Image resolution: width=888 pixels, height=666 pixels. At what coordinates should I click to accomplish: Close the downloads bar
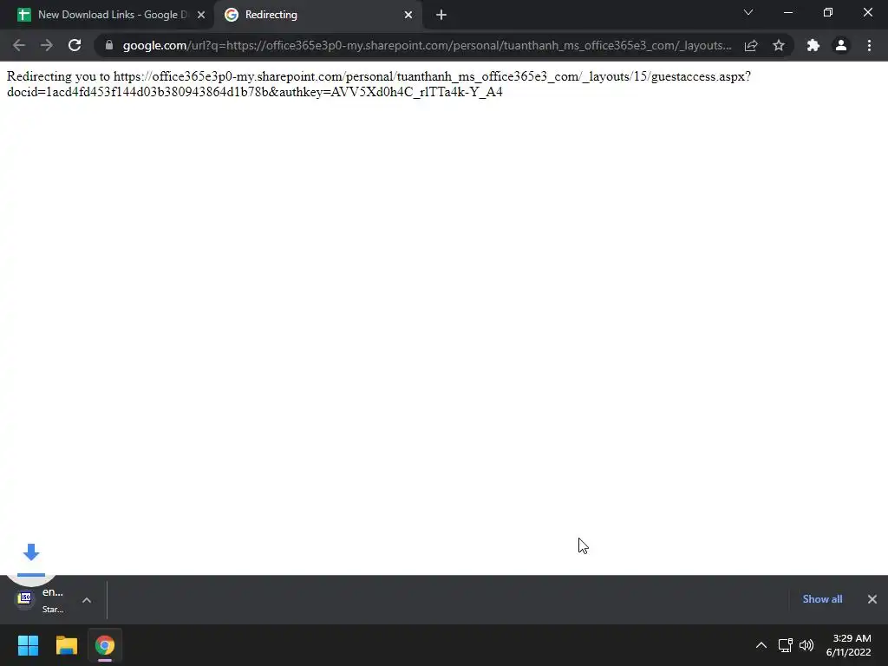pos(872,599)
